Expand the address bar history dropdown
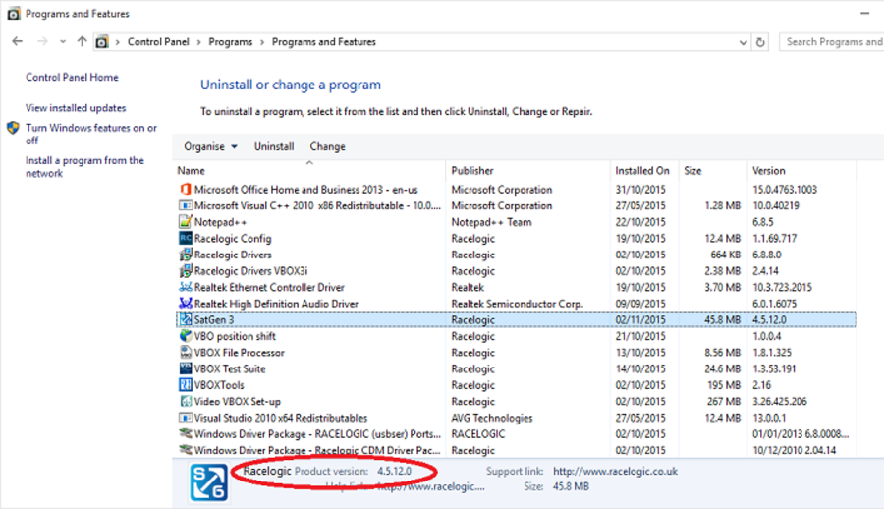The width and height of the screenshot is (884, 509). 742,42
